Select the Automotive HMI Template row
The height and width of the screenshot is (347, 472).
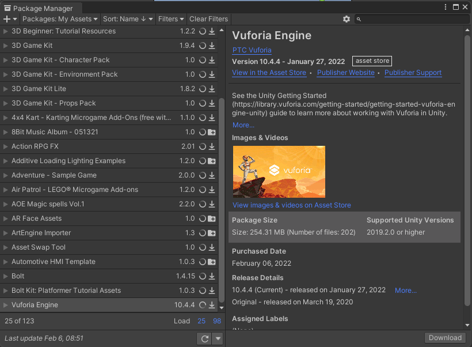(109, 262)
